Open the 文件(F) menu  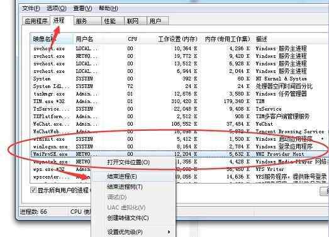[31, 9]
